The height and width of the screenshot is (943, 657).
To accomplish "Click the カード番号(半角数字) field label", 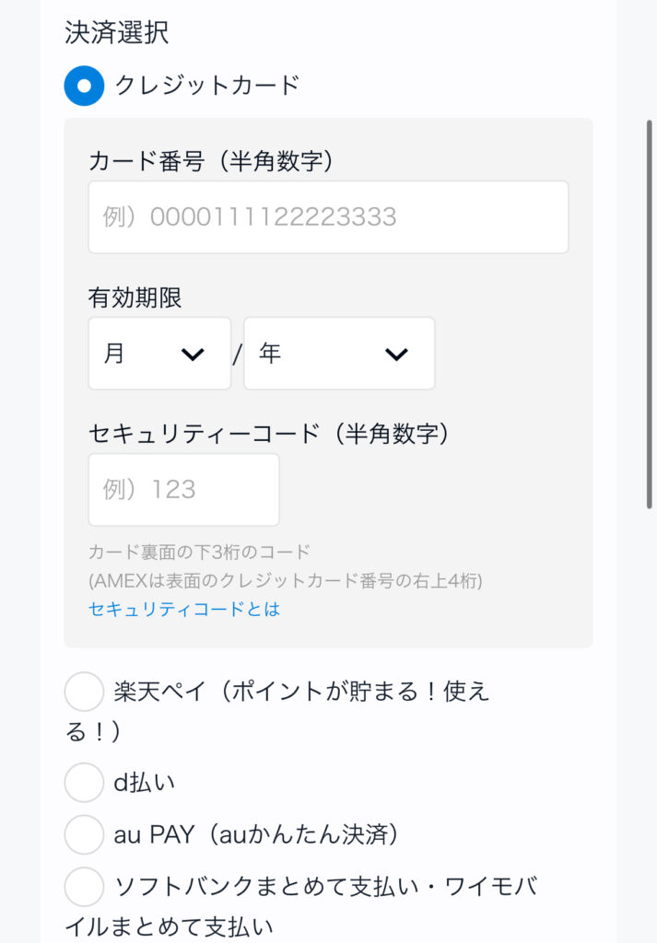I will (x=210, y=161).
